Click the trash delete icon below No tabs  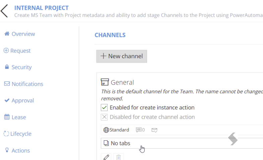(x=119, y=157)
